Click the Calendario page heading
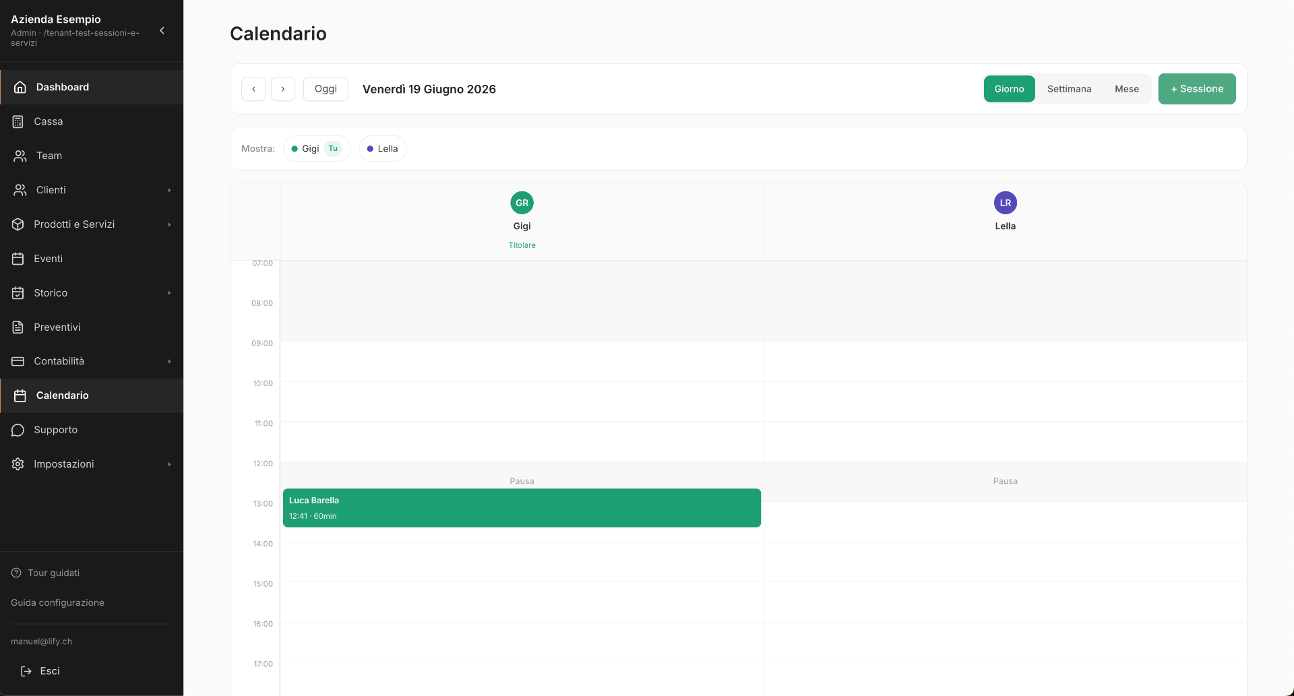The width and height of the screenshot is (1294, 696). pyautogui.click(x=278, y=34)
